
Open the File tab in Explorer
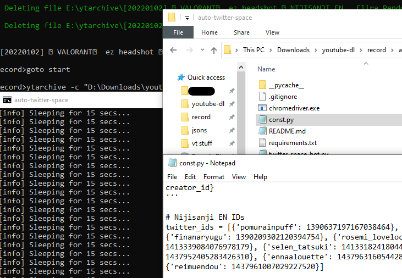[x=178, y=32]
